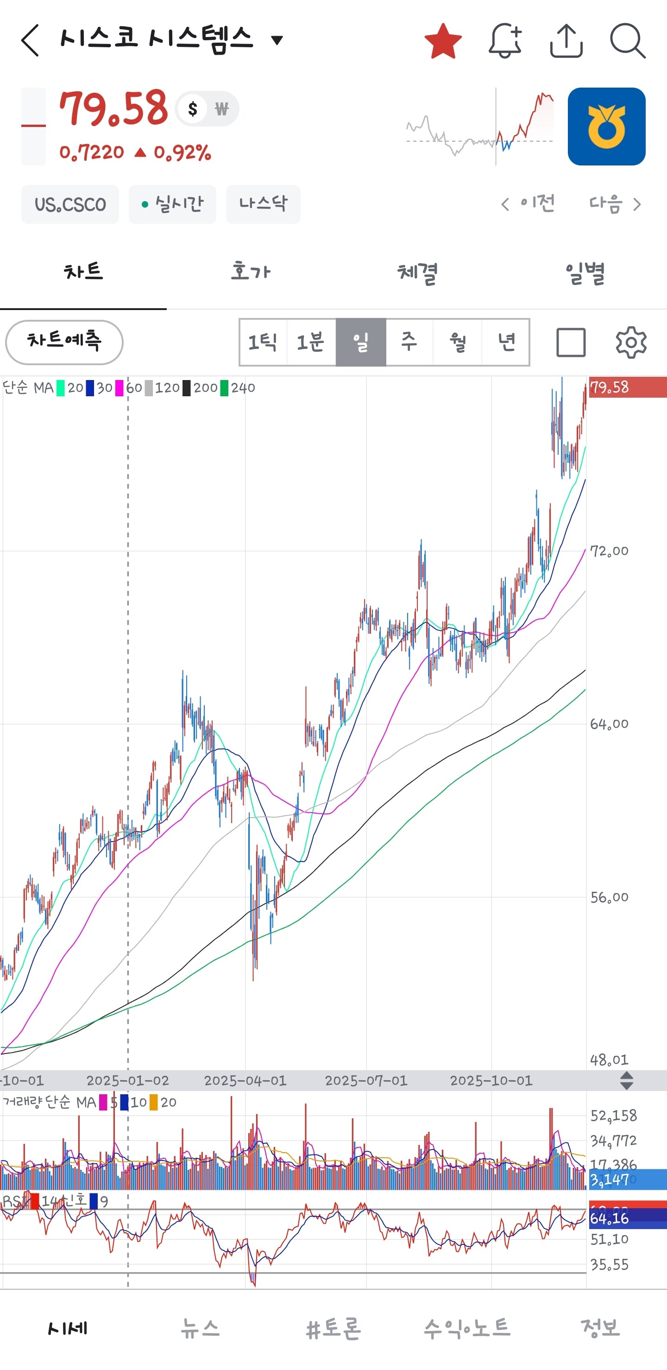This screenshot has height=1370, width=667.
Task: Tap the 72.00 price axis label
Action: click(x=610, y=551)
